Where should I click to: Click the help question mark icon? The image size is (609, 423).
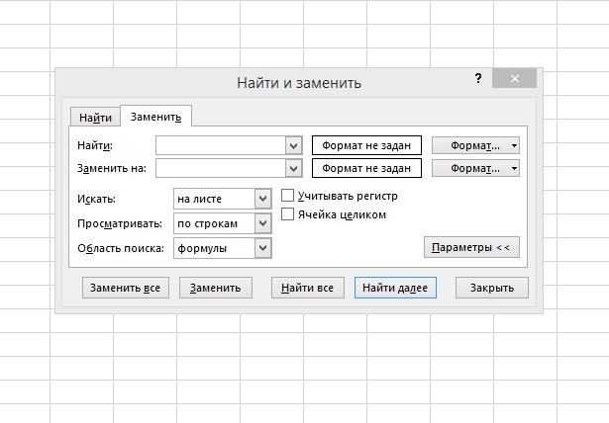pyautogui.click(x=478, y=78)
